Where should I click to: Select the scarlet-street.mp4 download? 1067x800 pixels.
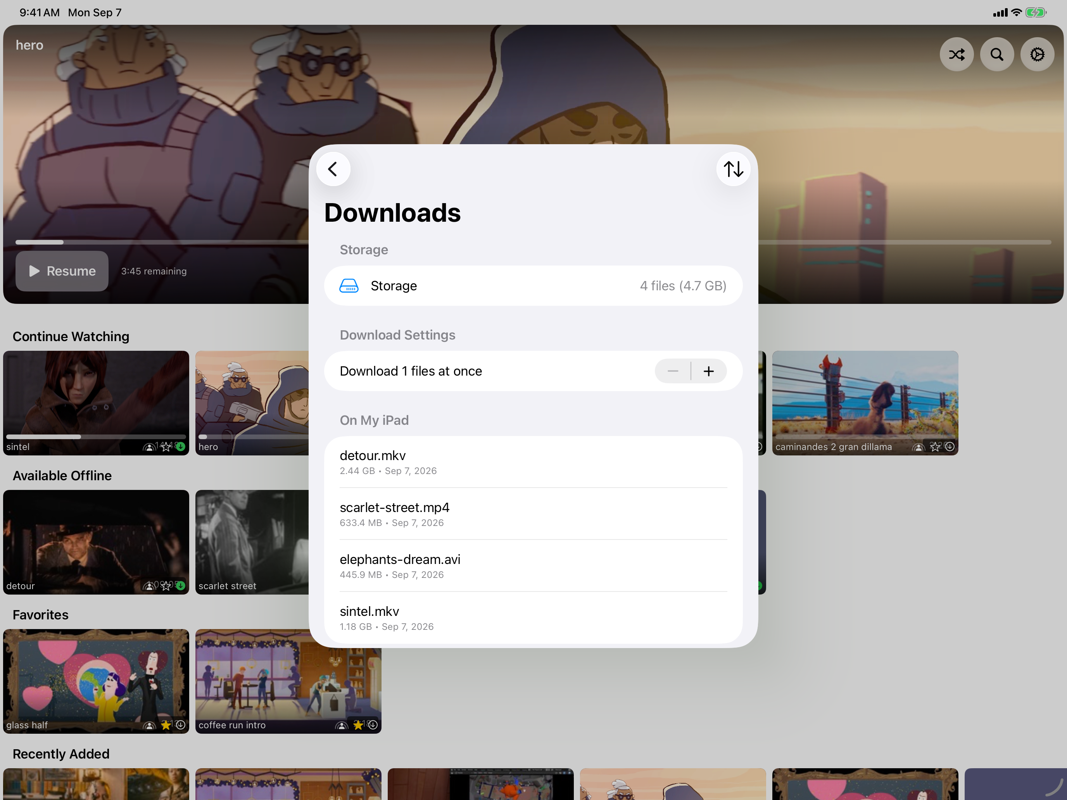(533, 514)
